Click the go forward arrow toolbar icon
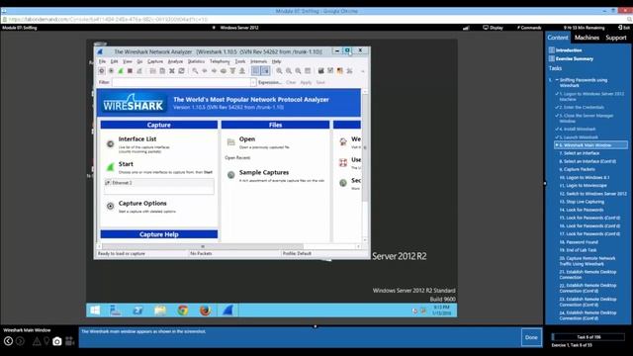The width and height of the screenshot is (633, 356). tap(214, 71)
